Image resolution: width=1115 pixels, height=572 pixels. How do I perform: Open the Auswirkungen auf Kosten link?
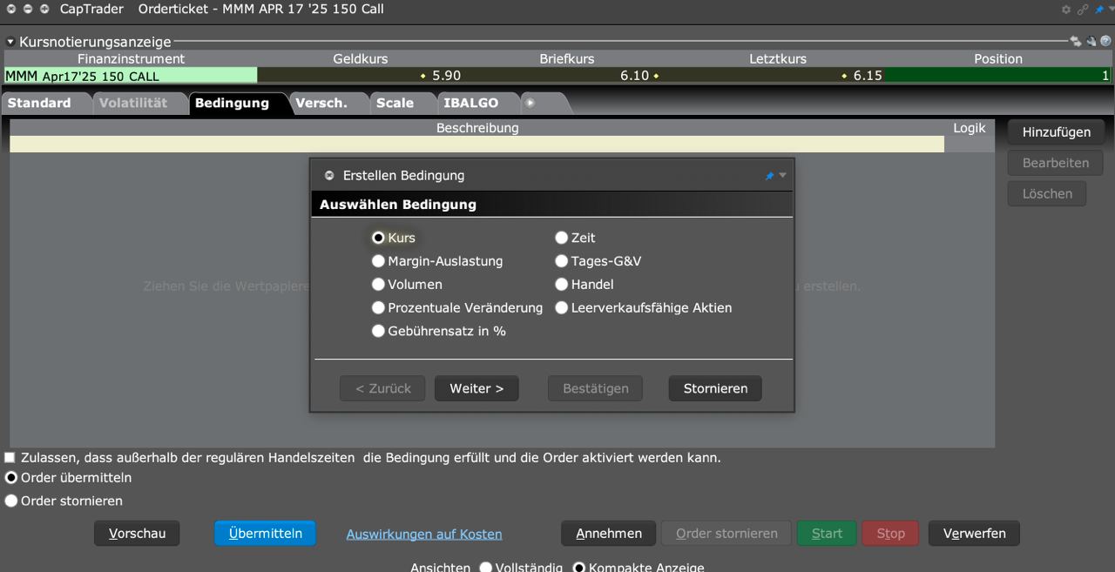pos(424,535)
